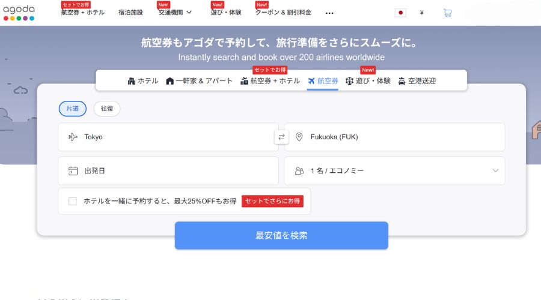541x300 pixels.
Task: Swap origin and destination airports
Action: (281, 137)
